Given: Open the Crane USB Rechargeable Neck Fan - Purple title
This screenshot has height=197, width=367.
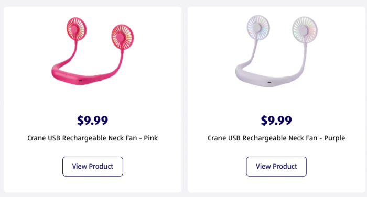Looking at the screenshot, I should click(276, 138).
